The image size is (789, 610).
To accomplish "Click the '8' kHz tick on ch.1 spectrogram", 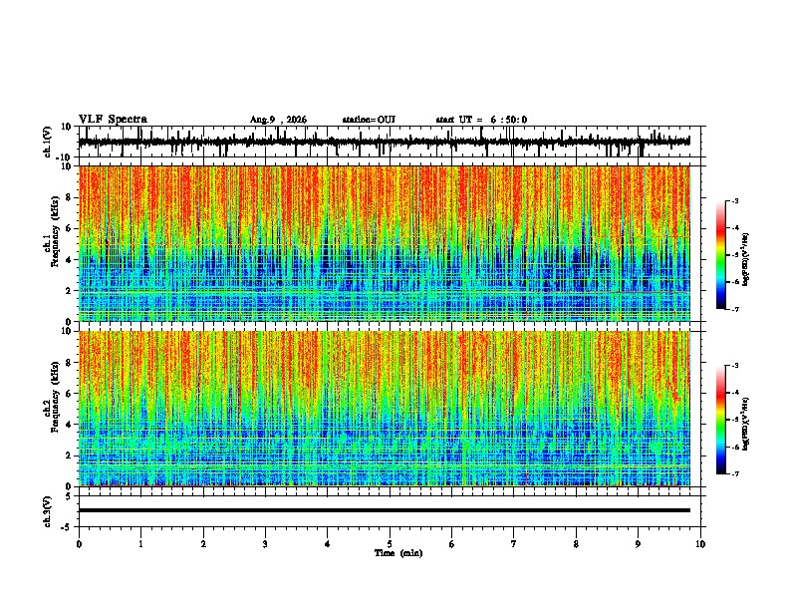I will pyautogui.click(x=70, y=197).
